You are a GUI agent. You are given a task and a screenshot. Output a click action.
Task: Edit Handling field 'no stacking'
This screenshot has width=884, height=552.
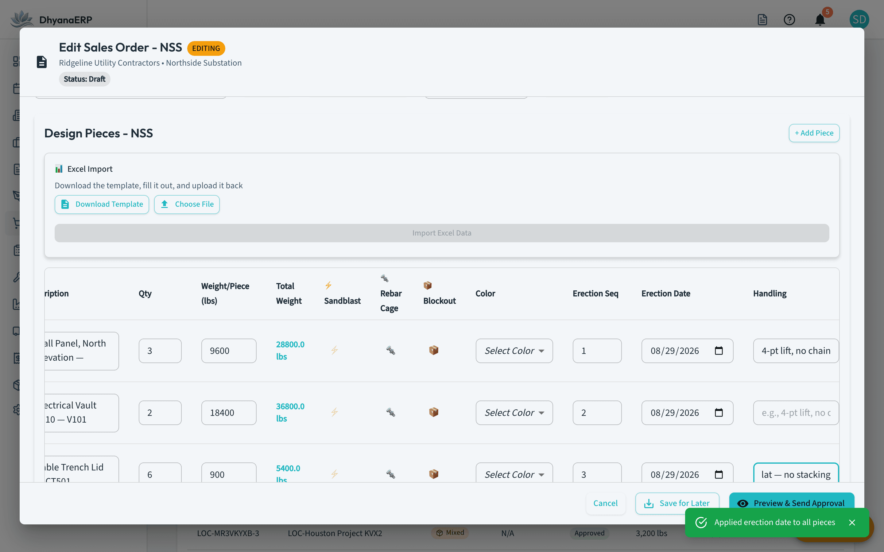(x=796, y=473)
